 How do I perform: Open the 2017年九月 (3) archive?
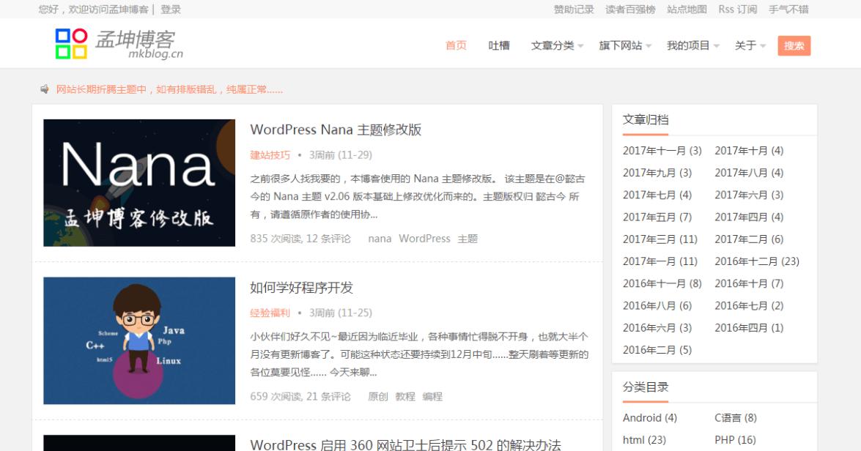pos(657,173)
